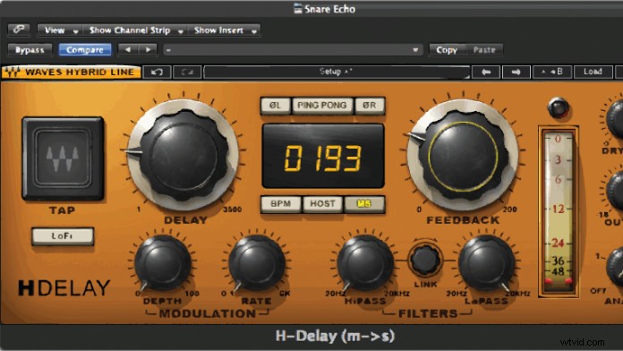This screenshot has width=623, height=351.
Task: Click the 0193 delay time display
Action: click(x=323, y=156)
